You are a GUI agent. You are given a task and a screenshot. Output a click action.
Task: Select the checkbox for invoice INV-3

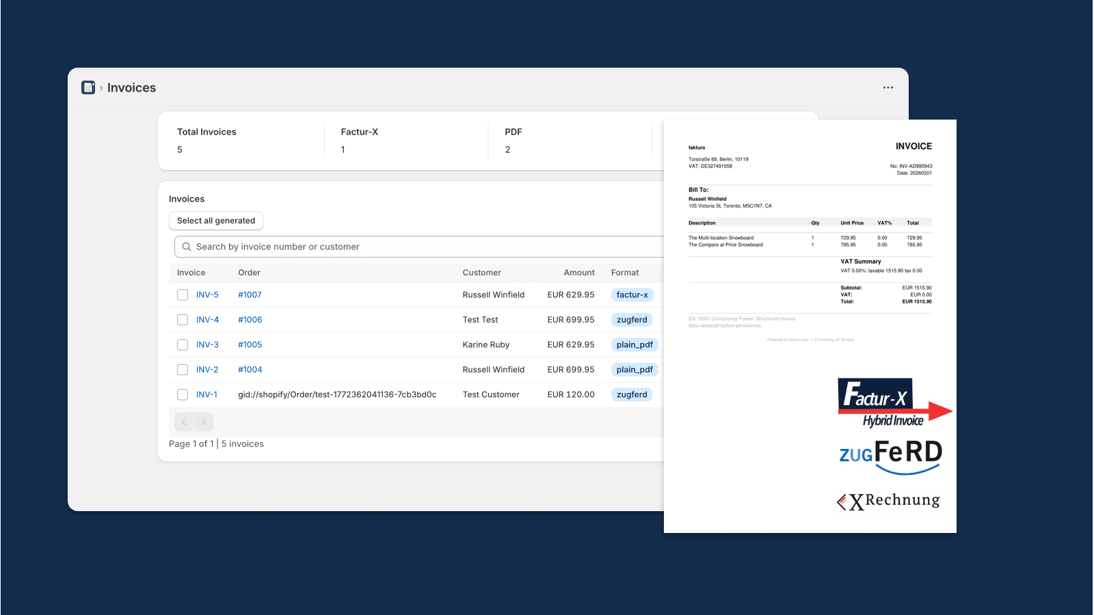point(183,344)
